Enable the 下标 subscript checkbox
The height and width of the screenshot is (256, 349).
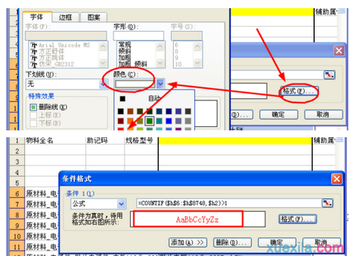tap(33, 123)
